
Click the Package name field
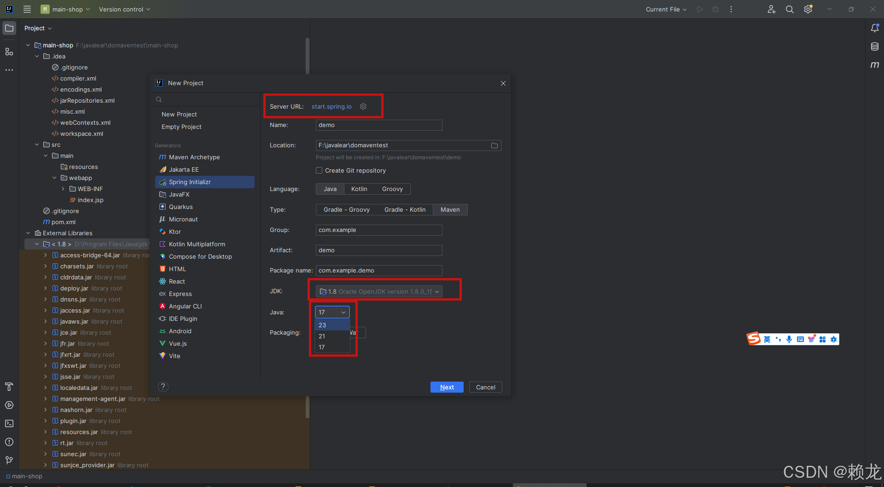pyautogui.click(x=379, y=271)
